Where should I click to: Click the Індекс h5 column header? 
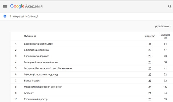pos(150,36)
